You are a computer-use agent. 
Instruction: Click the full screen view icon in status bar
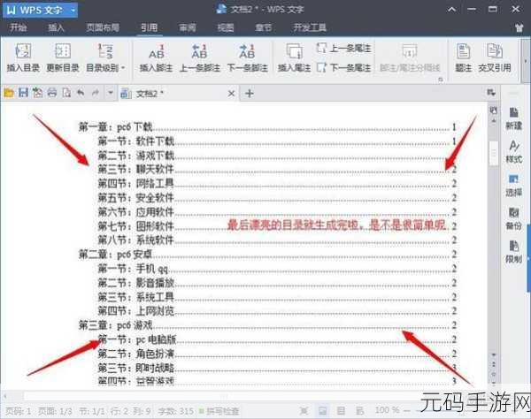point(304,410)
